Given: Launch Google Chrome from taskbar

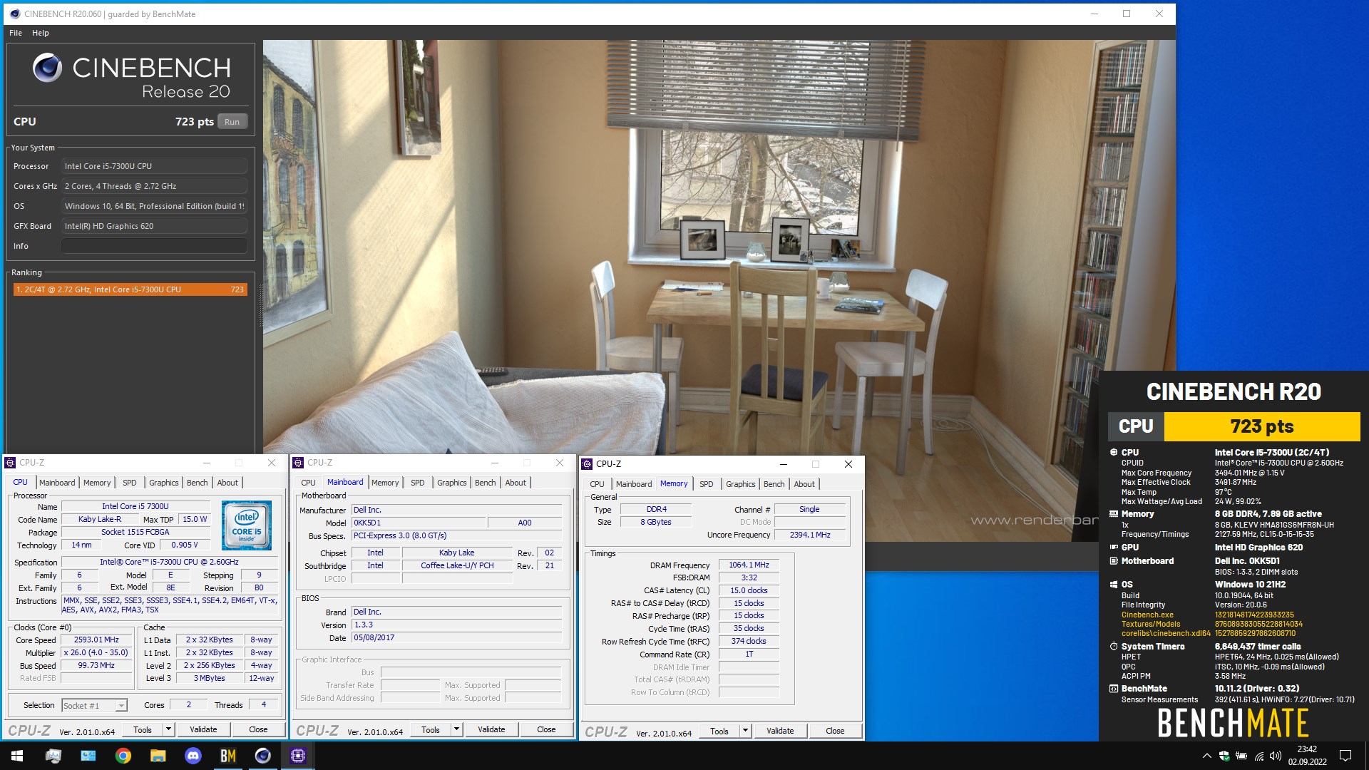Looking at the screenshot, I should coord(123,756).
